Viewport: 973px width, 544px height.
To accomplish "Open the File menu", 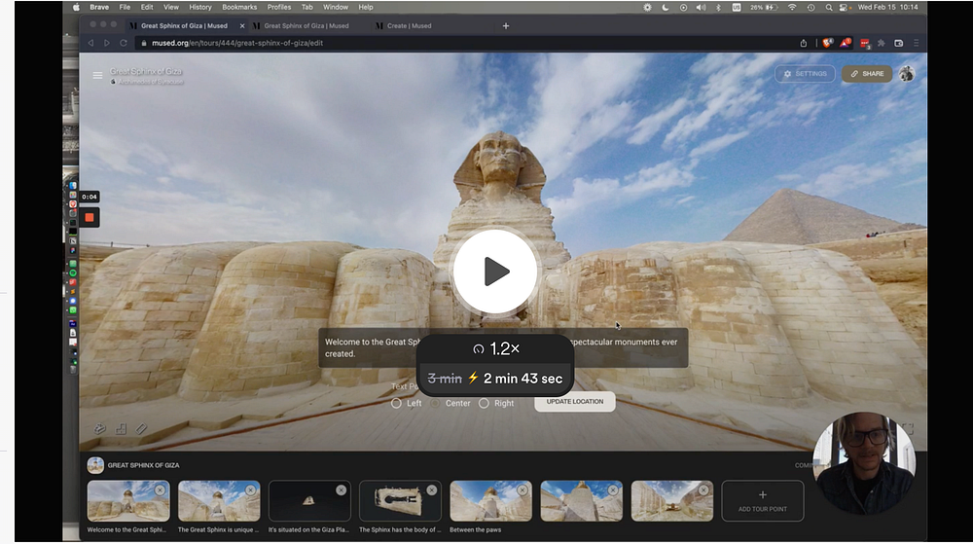I will pyautogui.click(x=125, y=8).
